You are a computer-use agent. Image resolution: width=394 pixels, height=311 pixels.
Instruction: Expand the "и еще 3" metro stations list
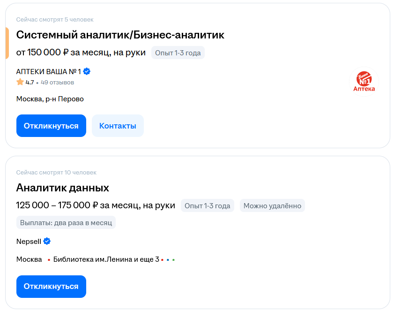point(147,258)
